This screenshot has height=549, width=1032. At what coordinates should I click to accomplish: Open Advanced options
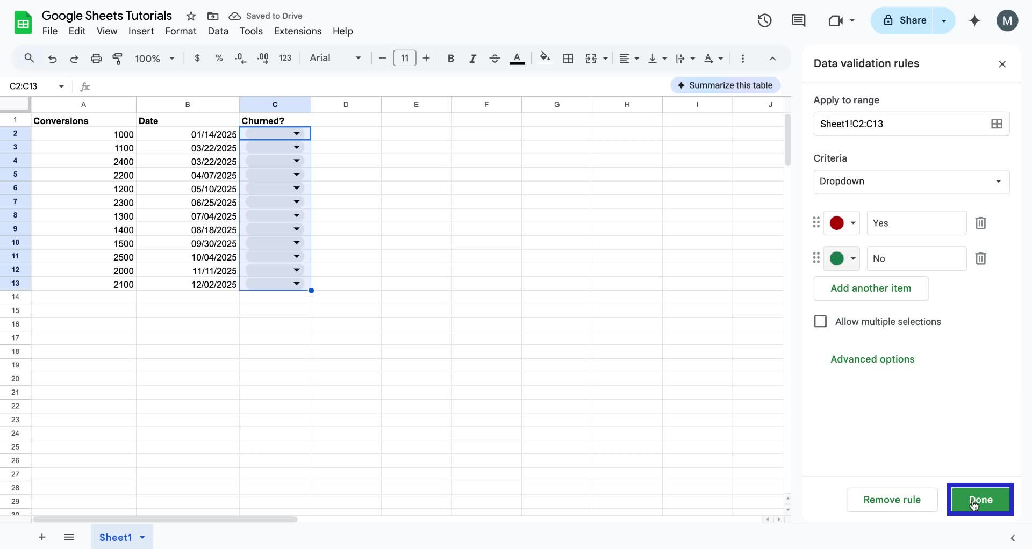[x=872, y=359]
